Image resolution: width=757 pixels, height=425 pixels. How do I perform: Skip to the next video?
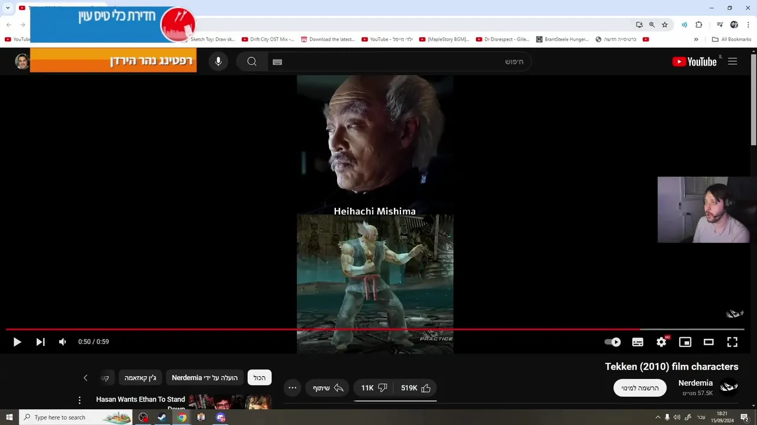[40, 342]
